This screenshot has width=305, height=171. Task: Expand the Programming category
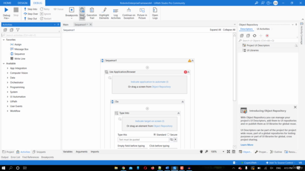coord(8,87)
